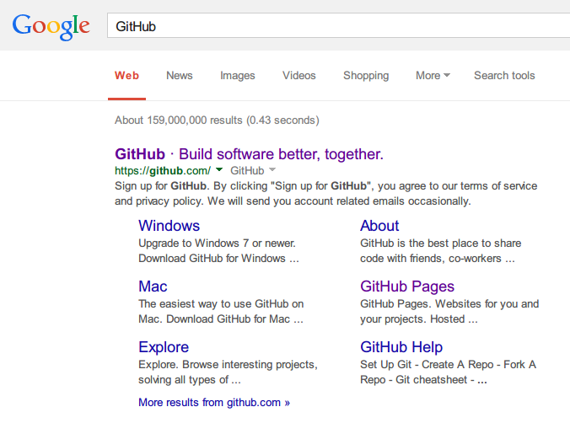Image resolution: width=570 pixels, height=423 pixels.
Task: Open the Shopping tab
Action: 366,76
